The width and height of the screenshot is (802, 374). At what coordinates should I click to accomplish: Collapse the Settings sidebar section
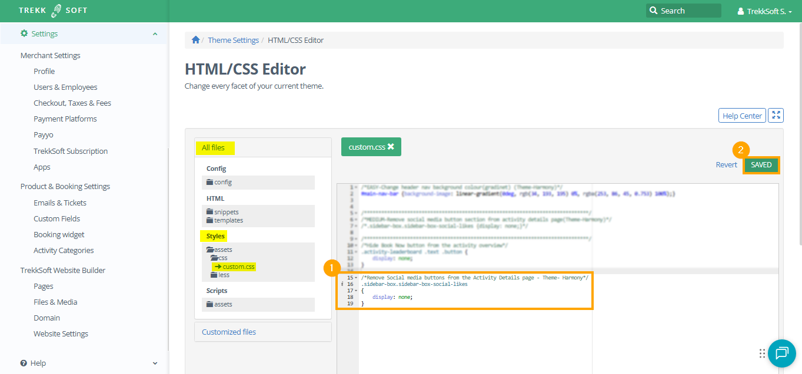click(x=155, y=34)
